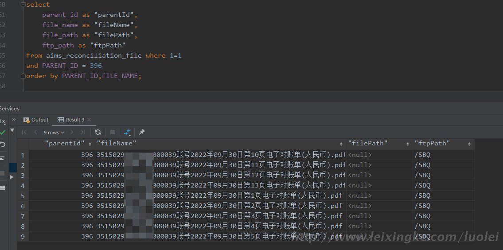Viewport: 503px width, 250px height.
Task: Sort by the parentId column header
Action: (x=64, y=144)
